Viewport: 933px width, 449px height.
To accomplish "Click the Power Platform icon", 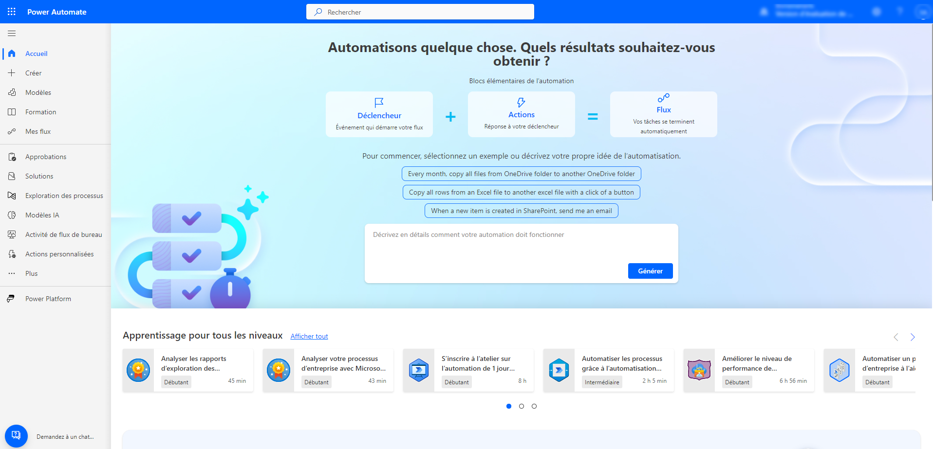I will click(x=11, y=299).
